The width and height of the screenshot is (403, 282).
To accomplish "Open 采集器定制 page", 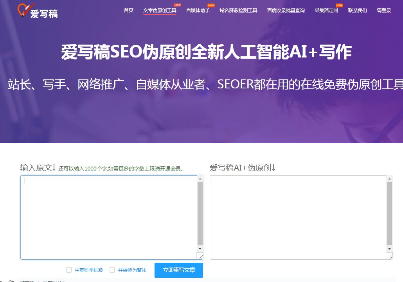I will 326,10.
